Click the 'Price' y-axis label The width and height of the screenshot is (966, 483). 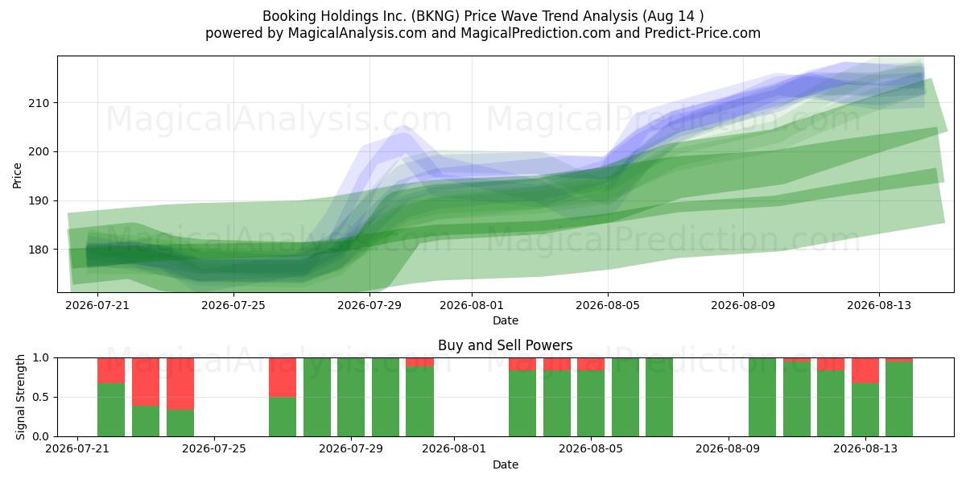[18, 175]
